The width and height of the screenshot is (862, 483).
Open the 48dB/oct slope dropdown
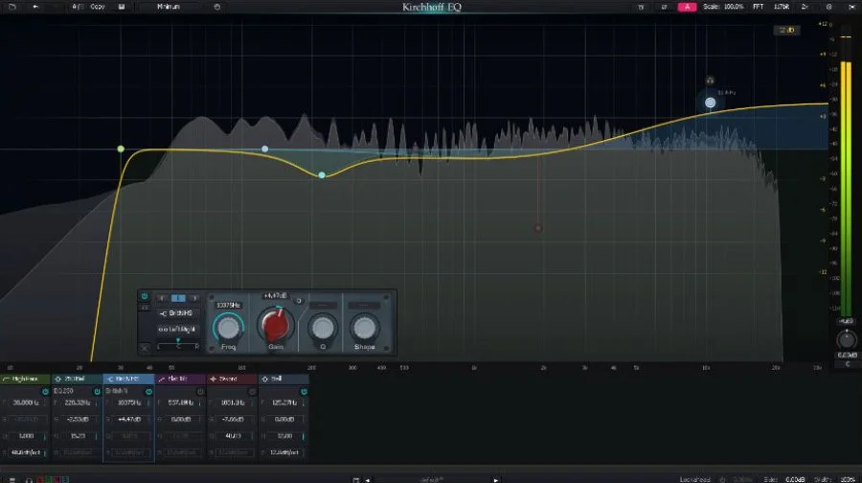(x=25, y=452)
